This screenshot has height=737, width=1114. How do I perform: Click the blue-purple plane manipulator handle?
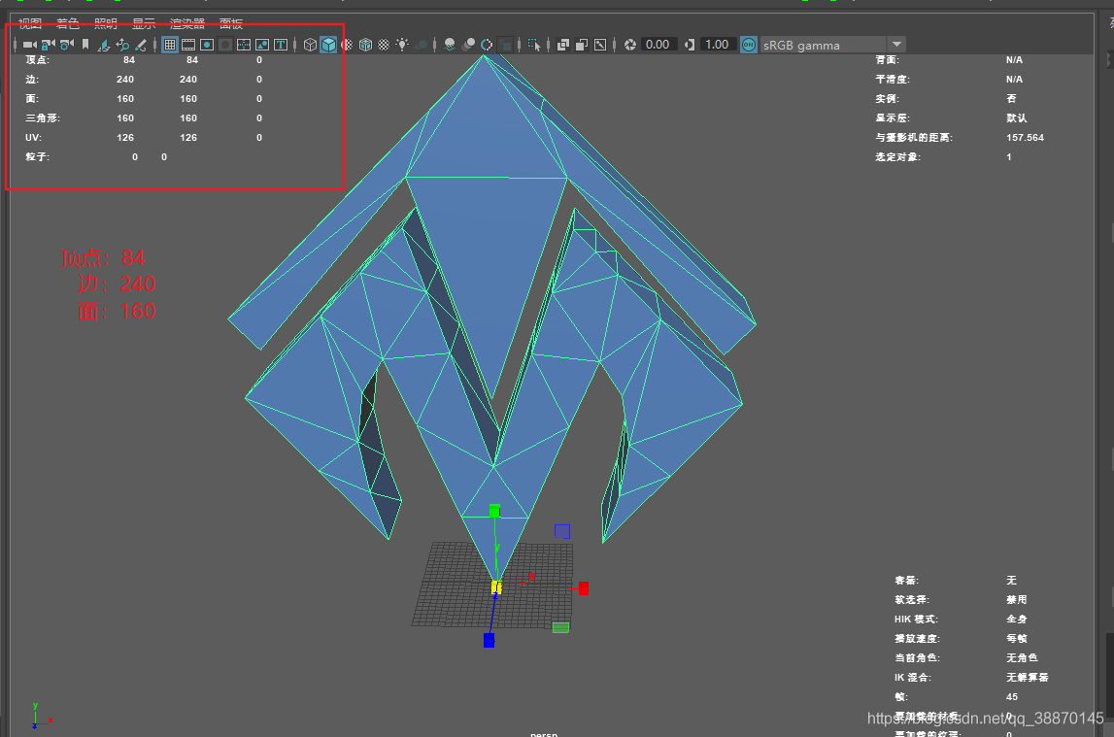(562, 531)
